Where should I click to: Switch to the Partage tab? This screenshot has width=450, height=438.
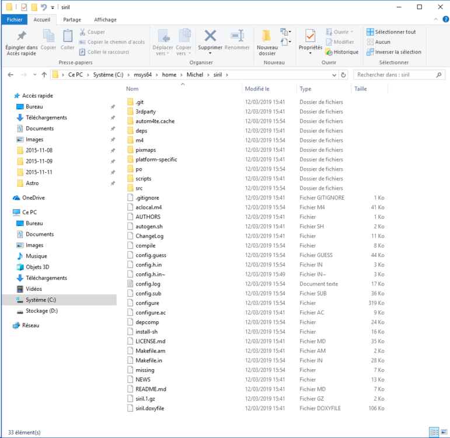(72, 19)
